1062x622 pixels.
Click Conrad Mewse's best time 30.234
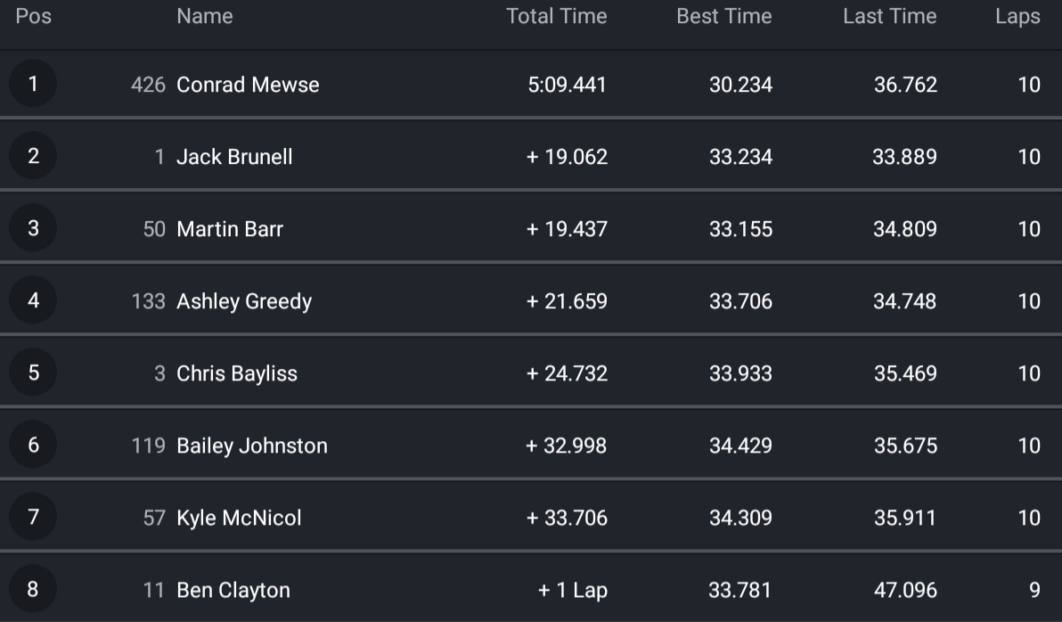pyautogui.click(x=740, y=85)
